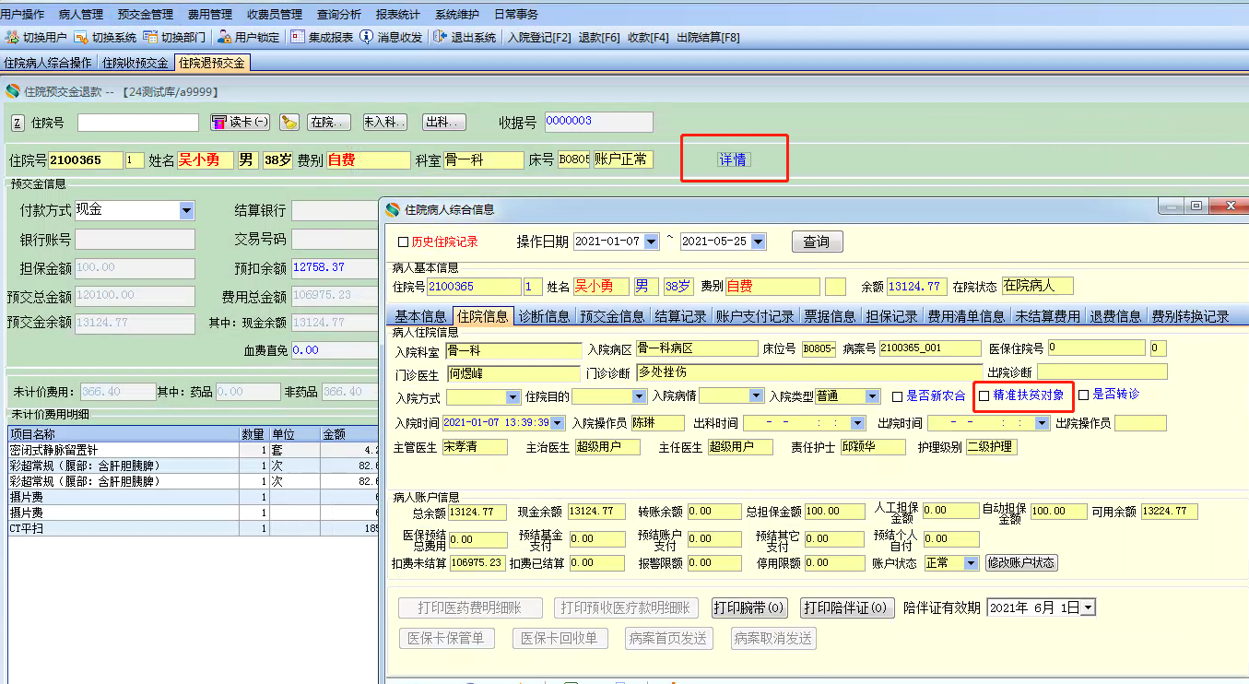
Task: Expand the 账户状态 dropdown showing 正常
Action: [x=971, y=562]
